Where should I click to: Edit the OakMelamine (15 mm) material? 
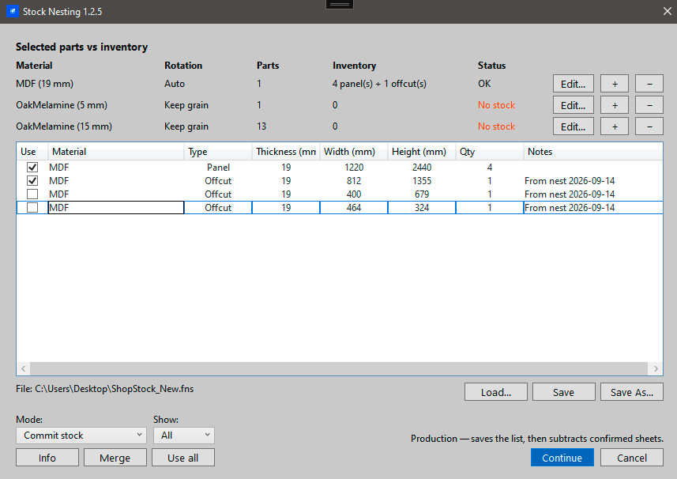coord(573,126)
